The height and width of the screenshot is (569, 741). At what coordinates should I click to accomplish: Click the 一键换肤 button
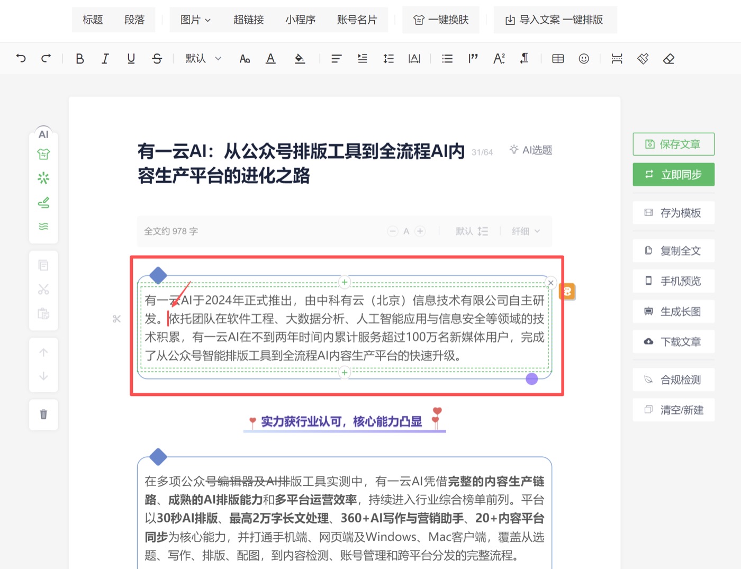point(441,20)
